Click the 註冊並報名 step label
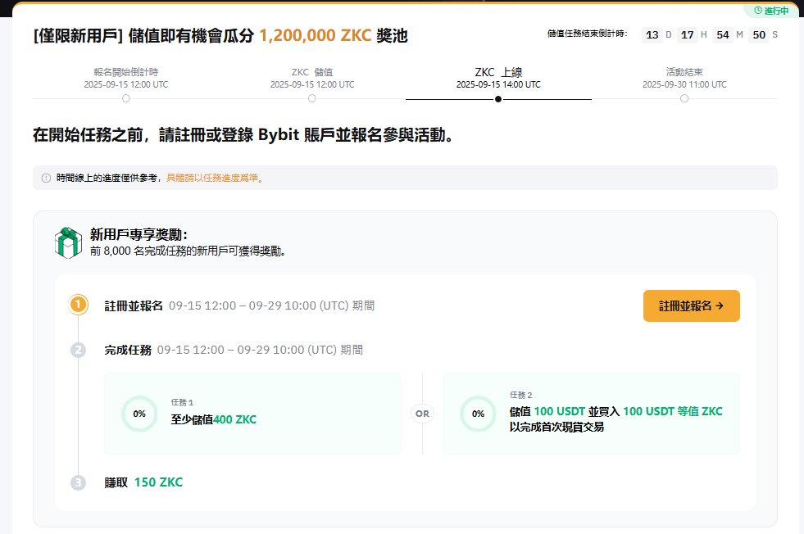 pos(134,306)
